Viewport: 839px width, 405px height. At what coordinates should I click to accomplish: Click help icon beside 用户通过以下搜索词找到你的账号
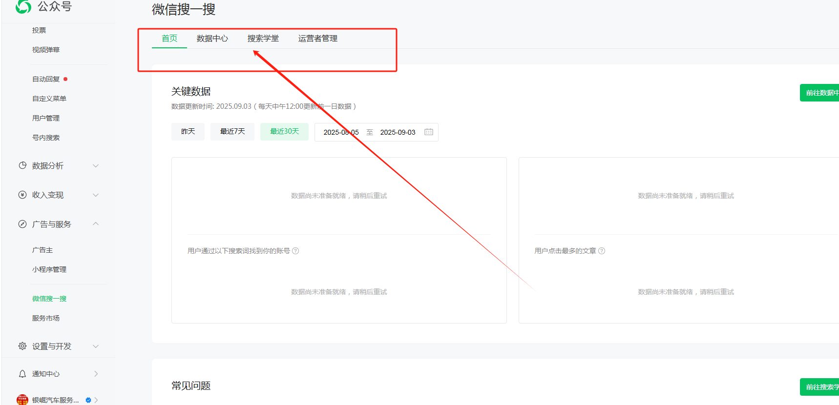click(x=295, y=251)
